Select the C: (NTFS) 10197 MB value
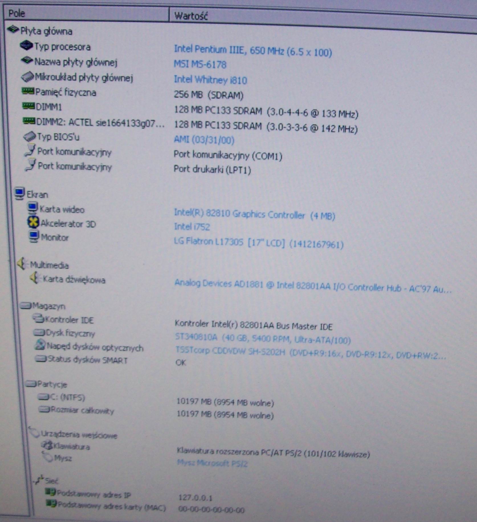The width and height of the screenshot is (477, 522). click(225, 402)
